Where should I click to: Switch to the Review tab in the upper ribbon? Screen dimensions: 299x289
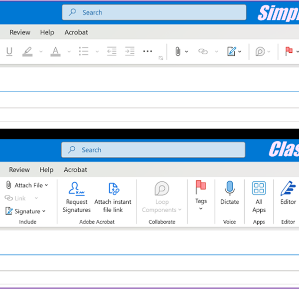(19, 32)
